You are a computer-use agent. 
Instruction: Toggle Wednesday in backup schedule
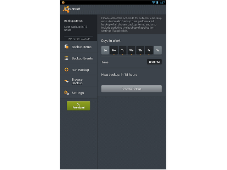(x=131, y=50)
